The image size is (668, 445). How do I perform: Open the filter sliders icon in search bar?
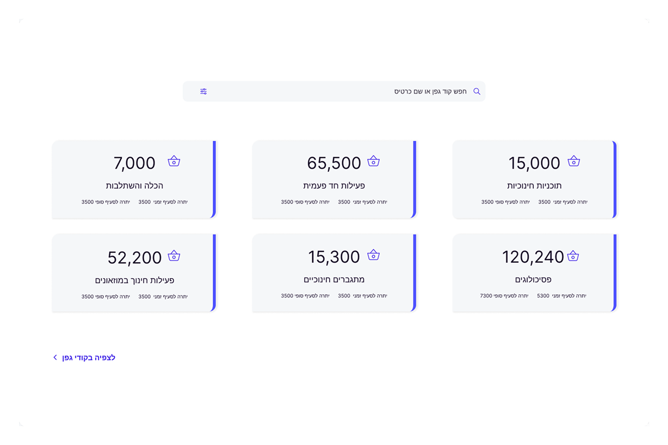203,91
